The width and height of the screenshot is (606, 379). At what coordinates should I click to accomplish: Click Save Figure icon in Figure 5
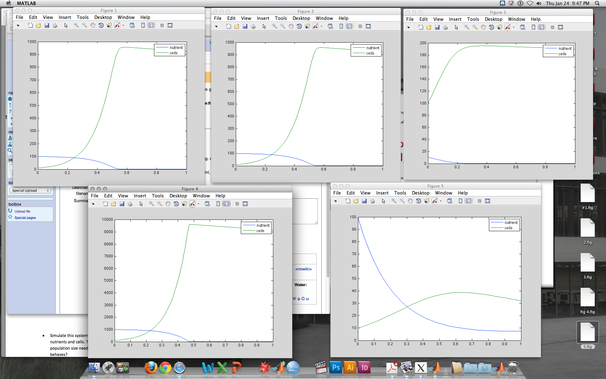[364, 201]
